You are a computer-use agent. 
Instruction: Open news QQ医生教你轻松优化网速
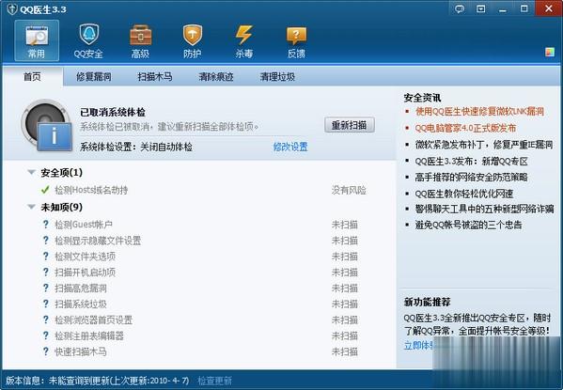click(x=464, y=194)
